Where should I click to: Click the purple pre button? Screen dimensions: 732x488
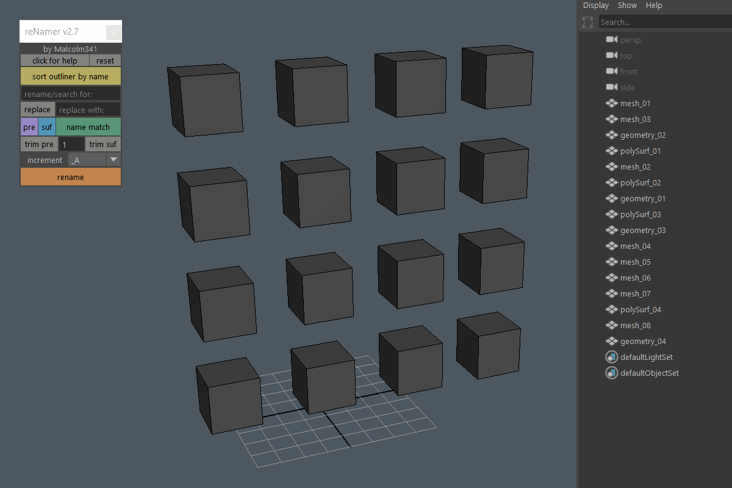pyautogui.click(x=29, y=127)
